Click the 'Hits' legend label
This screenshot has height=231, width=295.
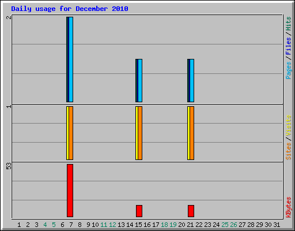pos(289,24)
